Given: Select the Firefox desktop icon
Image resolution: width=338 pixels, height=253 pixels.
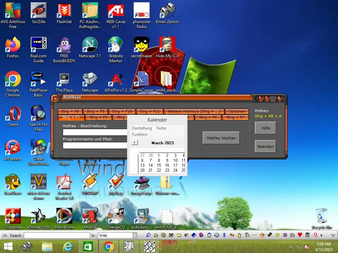Looking at the screenshot, I should [x=13, y=47].
